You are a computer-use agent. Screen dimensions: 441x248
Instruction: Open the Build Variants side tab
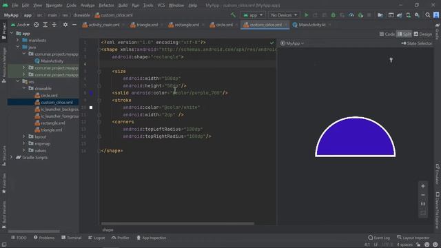click(x=4, y=214)
